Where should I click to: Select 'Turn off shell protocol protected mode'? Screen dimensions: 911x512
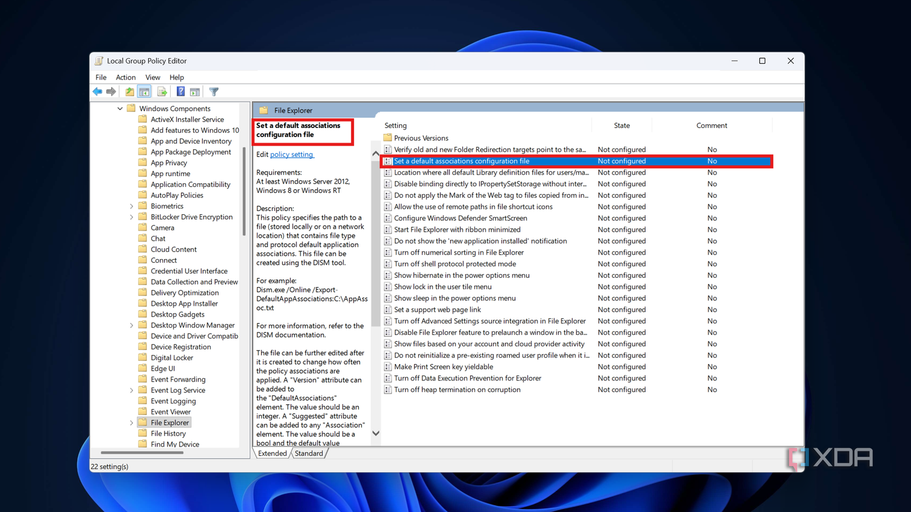(455, 264)
